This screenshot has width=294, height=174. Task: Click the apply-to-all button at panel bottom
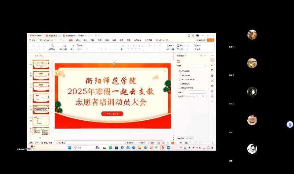(181, 138)
